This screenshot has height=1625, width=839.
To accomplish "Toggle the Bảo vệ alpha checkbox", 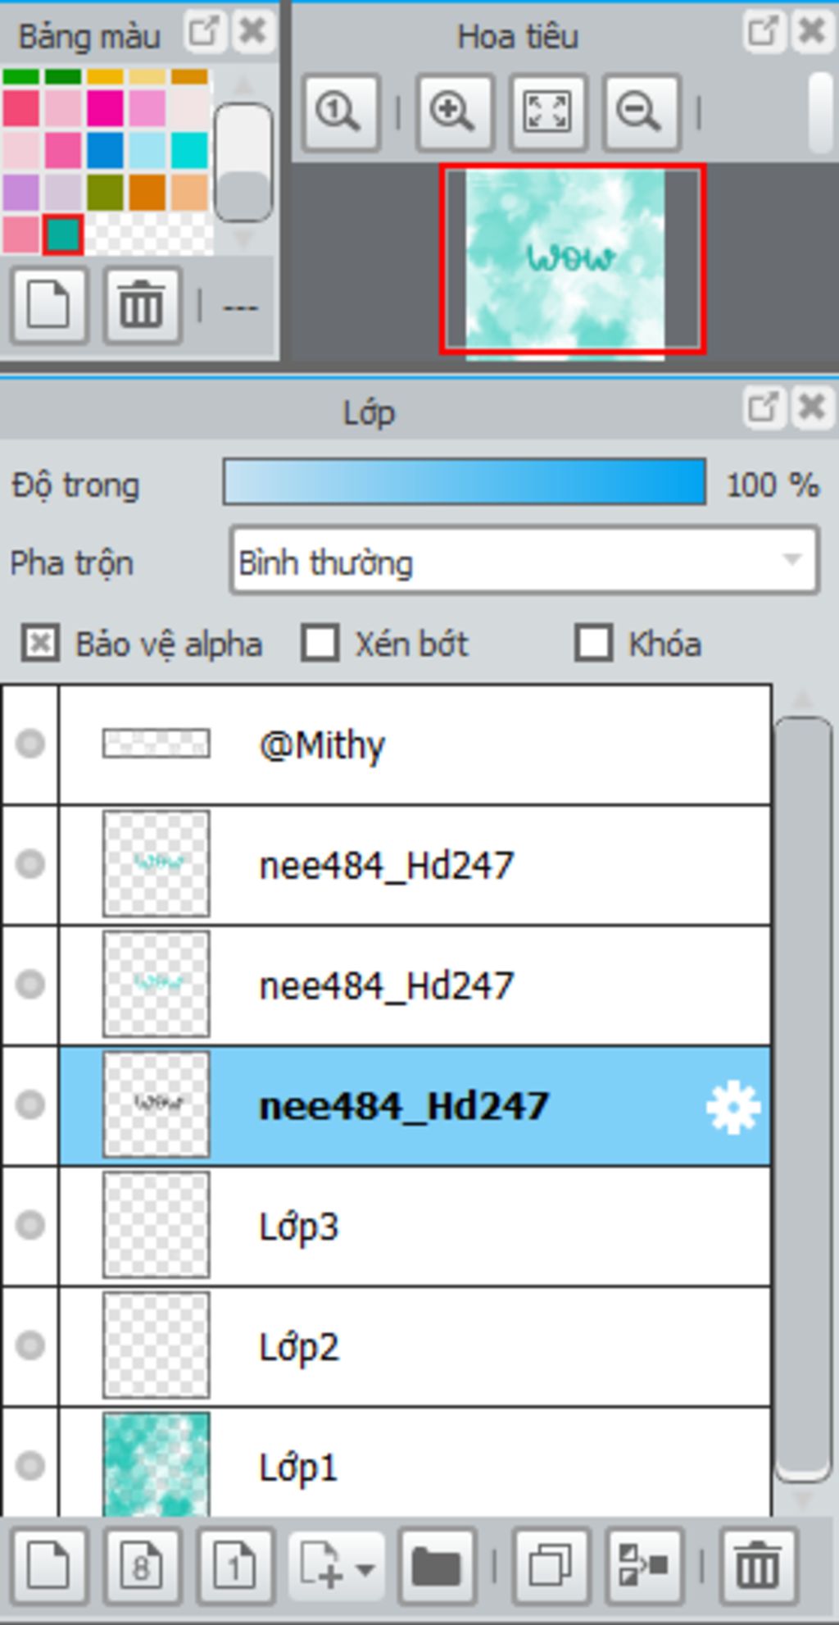I will pos(40,643).
